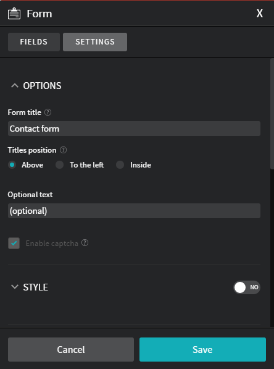Click the Titles position help icon
Screen dimensions: 274x369
pyautogui.click(x=63, y=150)
